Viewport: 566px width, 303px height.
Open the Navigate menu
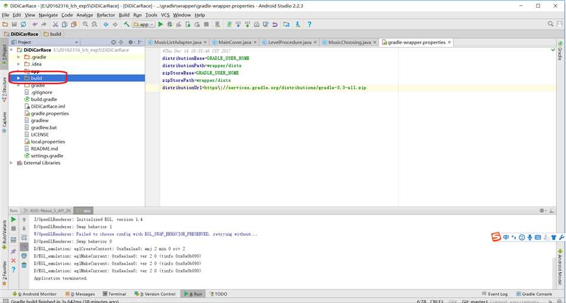tap(48, 15)
